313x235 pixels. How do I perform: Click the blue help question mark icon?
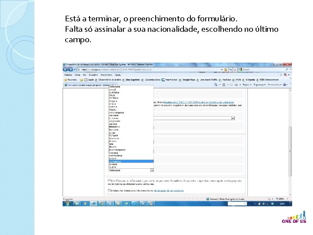[285, 85]
